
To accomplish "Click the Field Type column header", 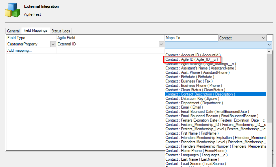I will coord(31,38).
